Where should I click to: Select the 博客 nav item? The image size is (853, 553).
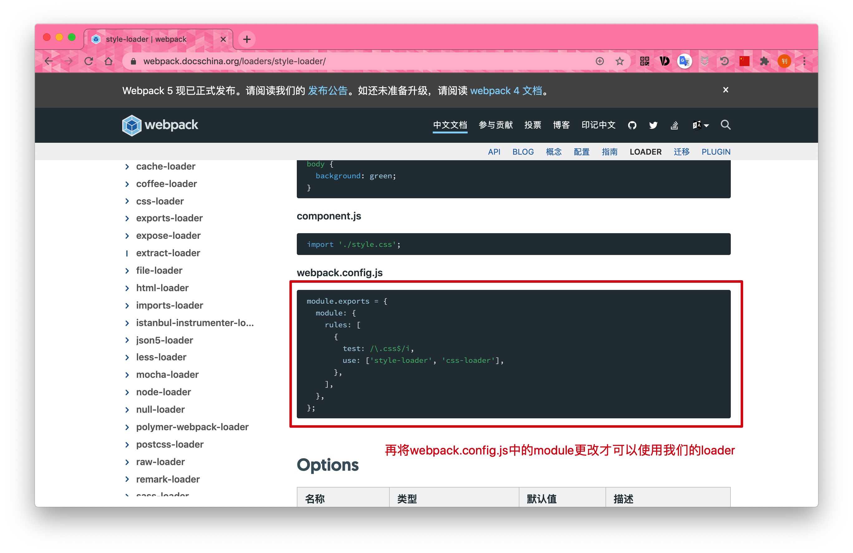[x=561, y=125]
